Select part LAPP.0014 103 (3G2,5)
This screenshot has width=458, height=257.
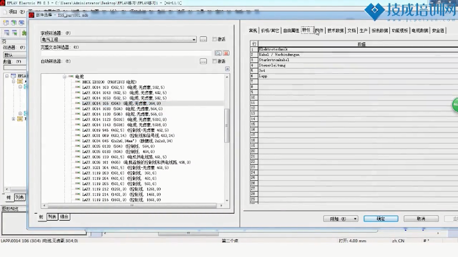pos(123,87)
